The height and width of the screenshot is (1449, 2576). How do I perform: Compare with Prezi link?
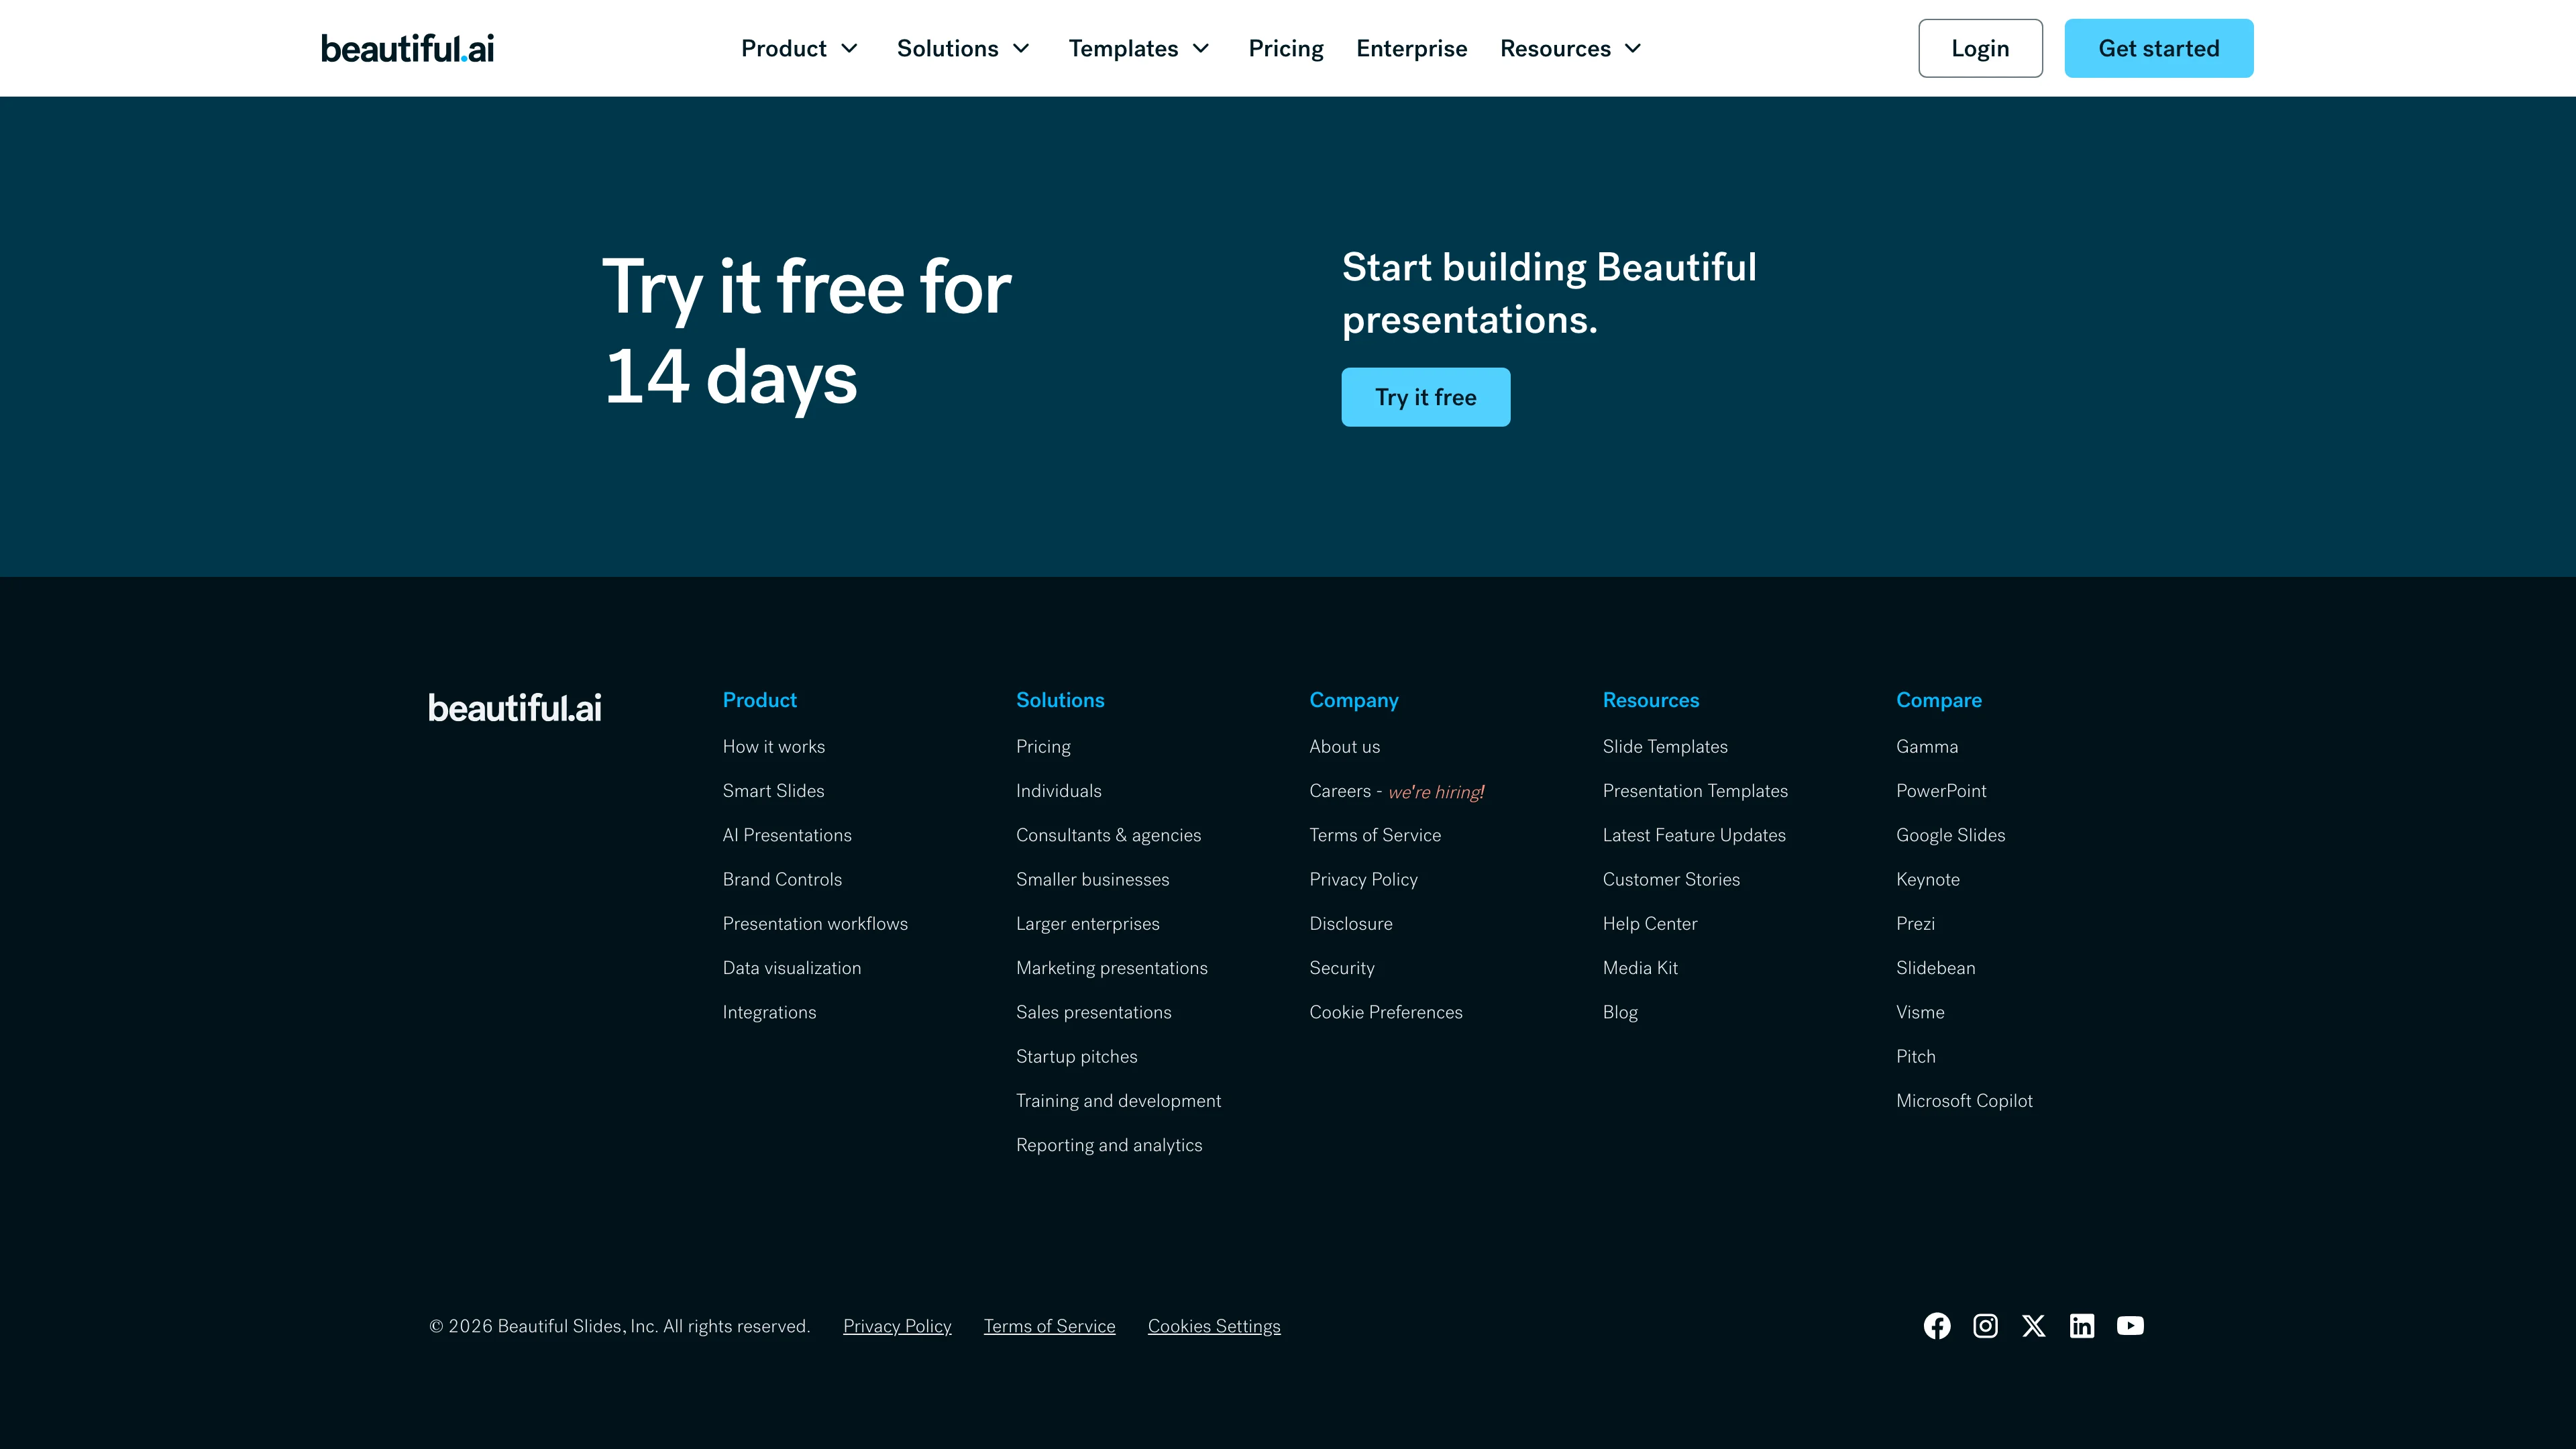coord(1915,924)
